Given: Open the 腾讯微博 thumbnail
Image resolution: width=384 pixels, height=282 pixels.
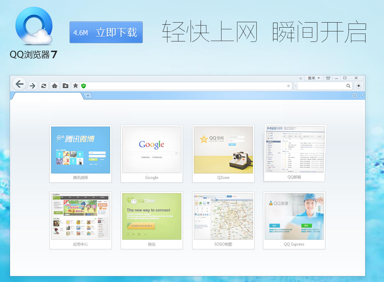Looking at the screenshot, I should (80, 154).
